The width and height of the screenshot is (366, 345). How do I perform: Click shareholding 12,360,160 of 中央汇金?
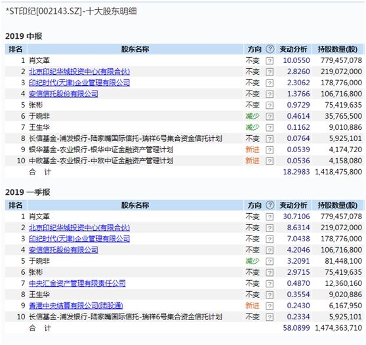coord(343,283)
